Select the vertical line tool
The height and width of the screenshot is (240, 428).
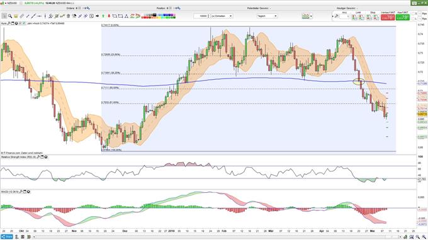point(45,16)
